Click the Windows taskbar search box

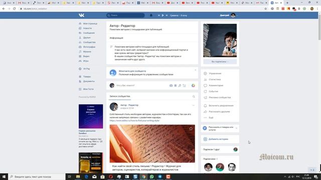[37, 176]
